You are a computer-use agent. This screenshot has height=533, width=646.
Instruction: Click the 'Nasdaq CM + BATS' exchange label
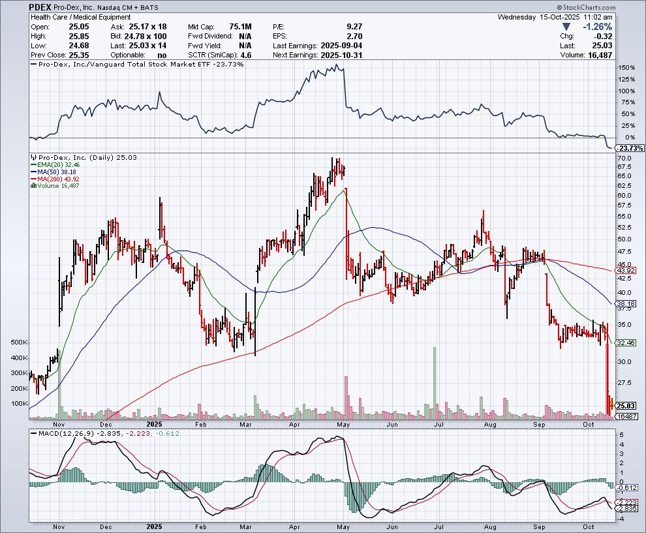(x=128, y=7)
